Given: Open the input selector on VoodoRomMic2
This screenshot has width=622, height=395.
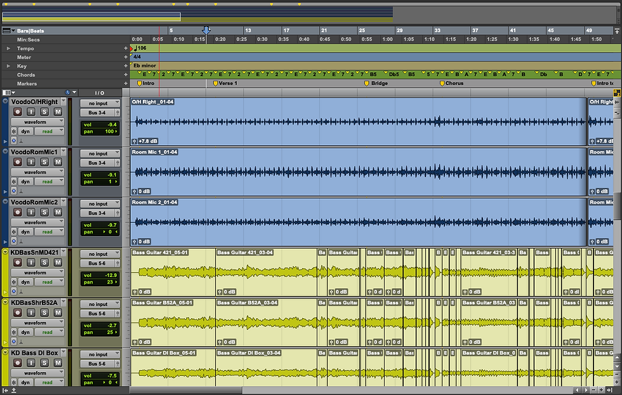Looking at the screenshot, I should click(100, 204).
